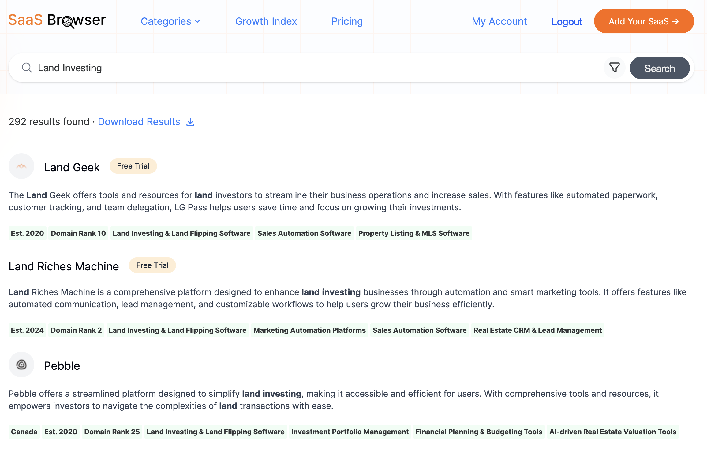Viewport: 707px width, 452px height.
Task: Click the dark Search button
Action: tap(660, 68)
